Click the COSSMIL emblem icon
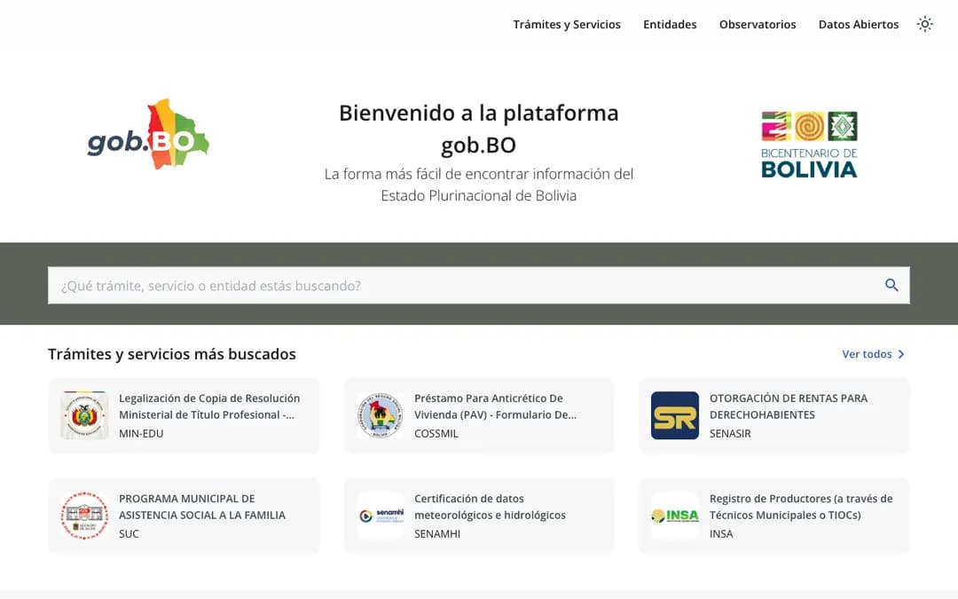The image size is (958, 599). click(380, 415)
